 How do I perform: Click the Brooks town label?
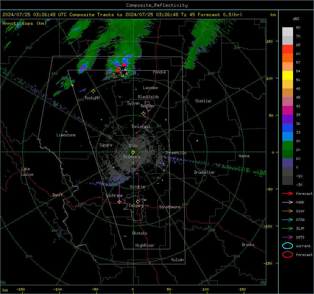[248, 245]
